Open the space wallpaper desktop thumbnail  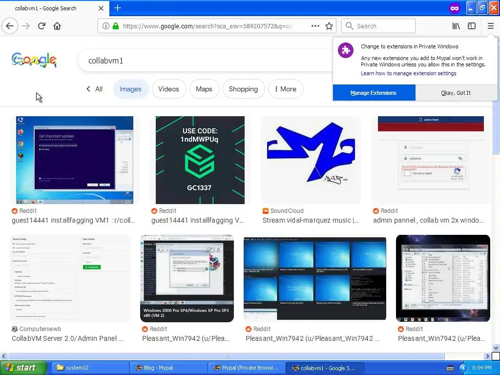[x=443, y=278]
